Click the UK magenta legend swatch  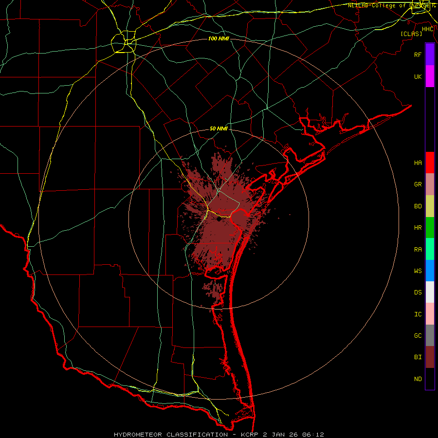(x=430, y=76)
